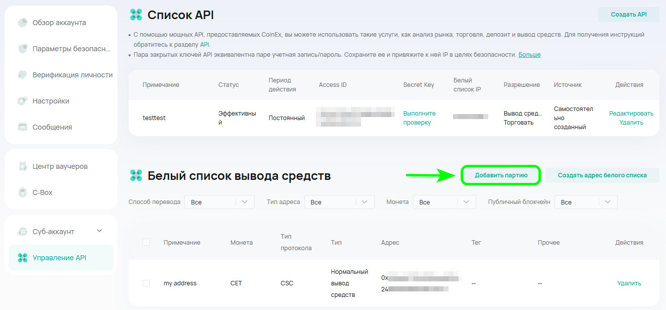Image resolution: width=666 pixels, height=310 pixels.
Task: Tick the select-all checkbox in whitelist header
Action: pos(146,242)
